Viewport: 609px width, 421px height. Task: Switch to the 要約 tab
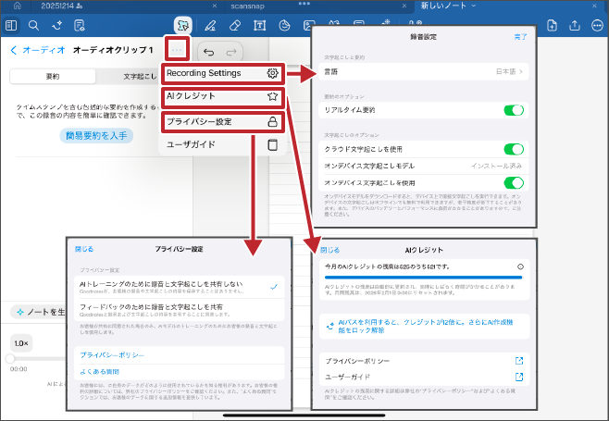53,77
